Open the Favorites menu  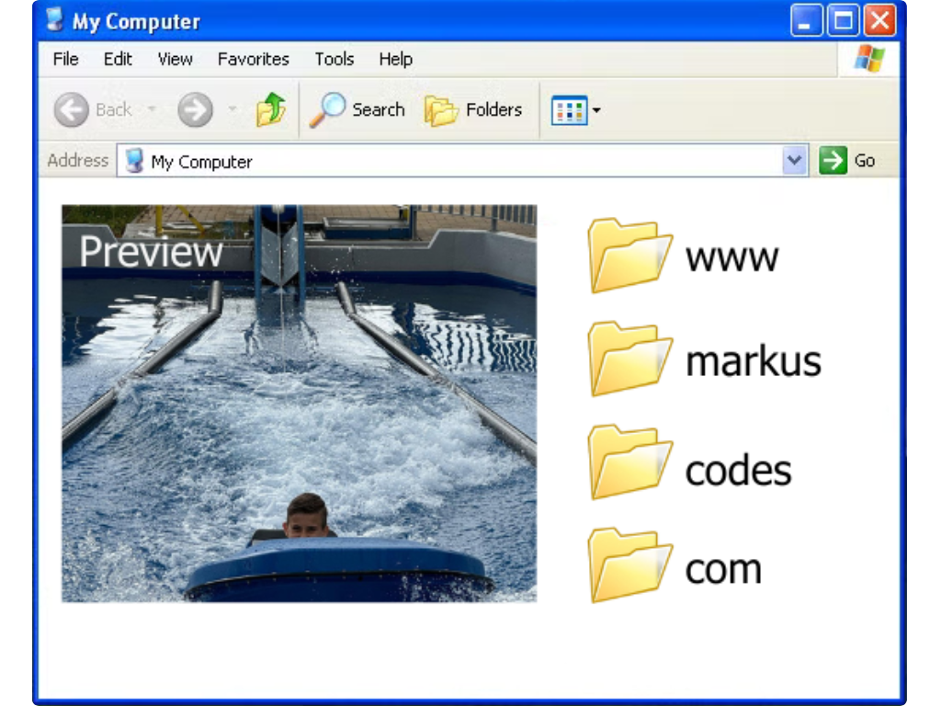coord(253,59)
